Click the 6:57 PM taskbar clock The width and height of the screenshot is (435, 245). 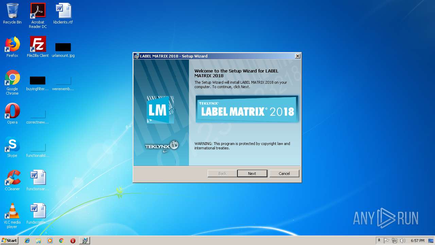[x=417, y=241]
